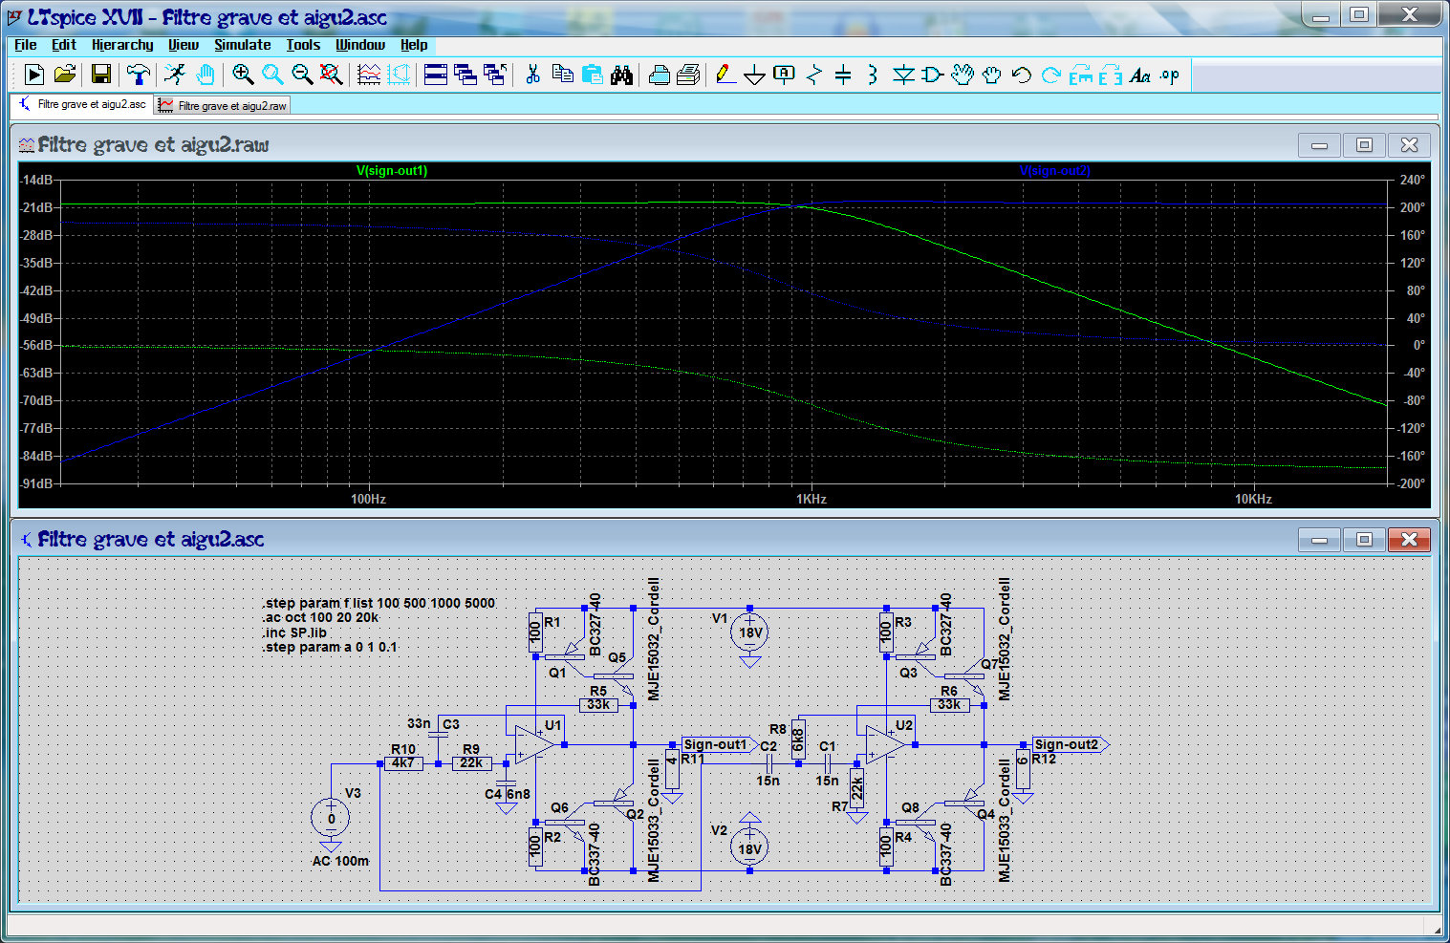Save the schematic with the floppy icon
Screen dimensions: 1450x943
point(100,75)
